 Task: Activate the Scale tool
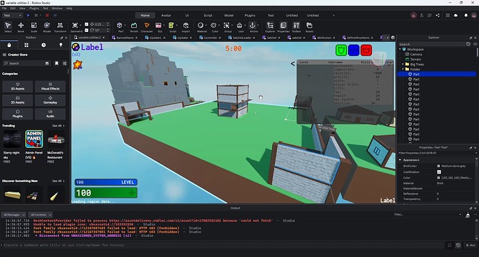tap(34, 27)
